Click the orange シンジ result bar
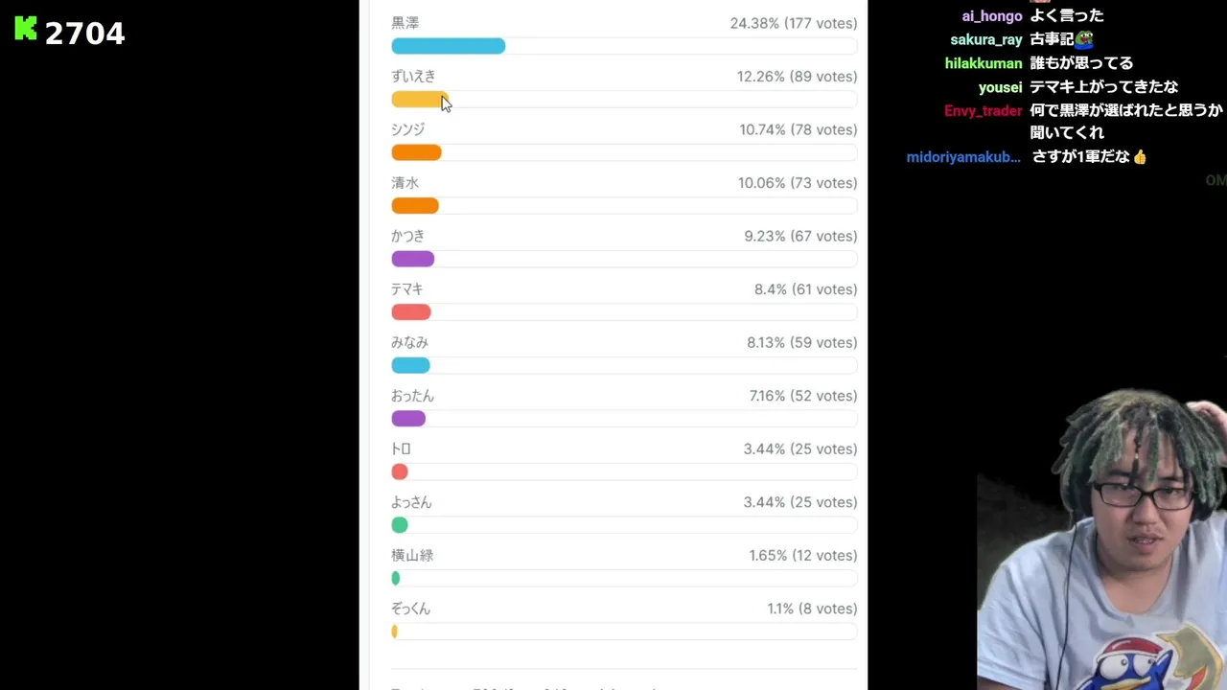 point(416,152)
